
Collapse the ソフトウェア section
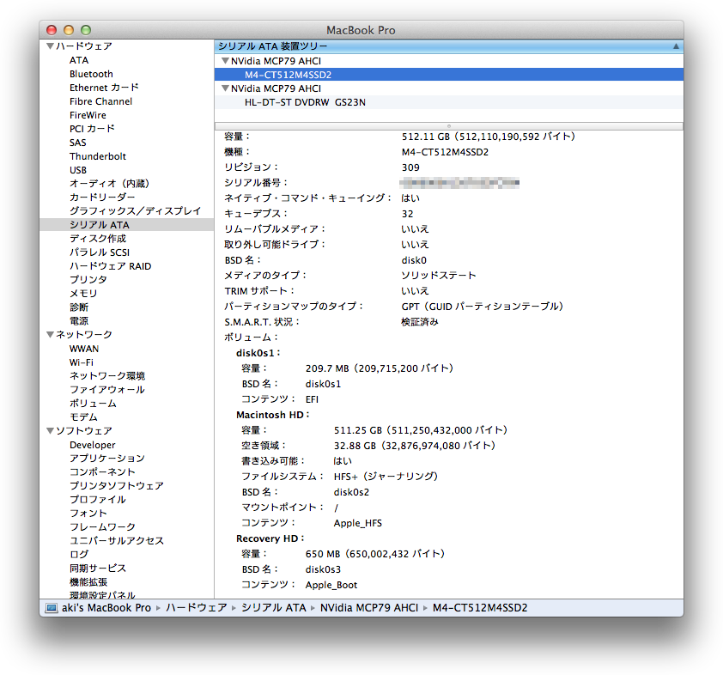[x=51, y=430]
